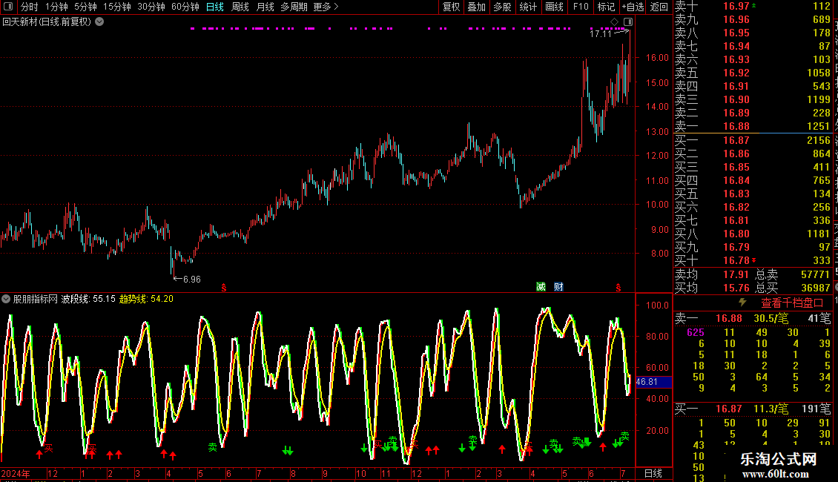Toggle the left side panel icon

(x=8, y=7)
